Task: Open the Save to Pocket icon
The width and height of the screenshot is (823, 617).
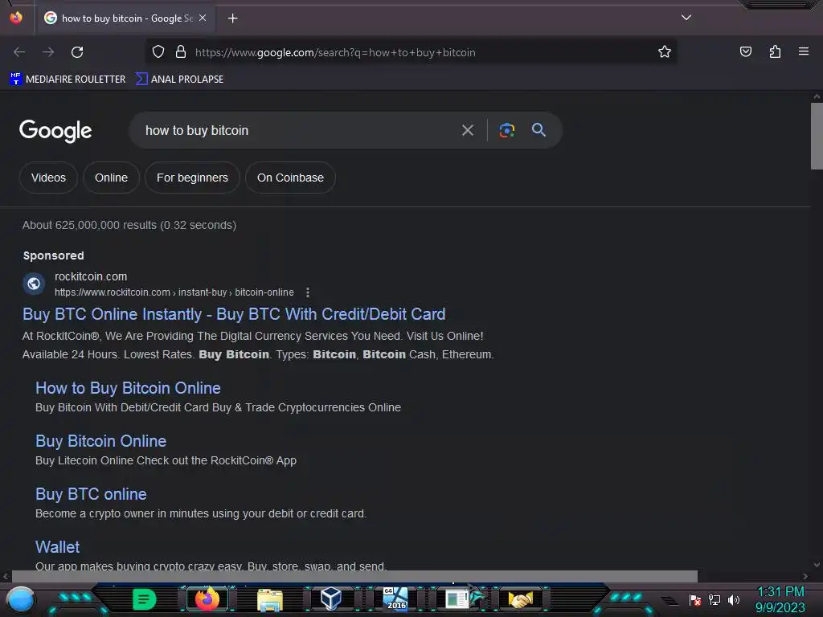Action: 745,51
